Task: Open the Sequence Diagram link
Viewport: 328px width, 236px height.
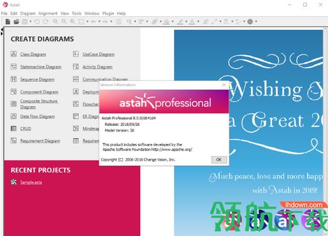Action: point(37,79)
